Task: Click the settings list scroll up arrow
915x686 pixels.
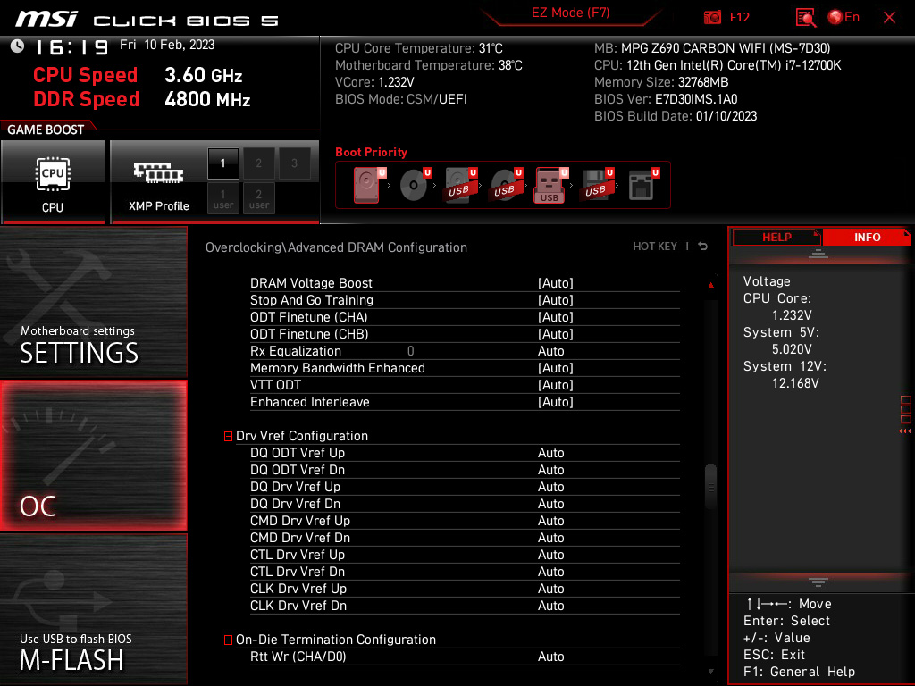Action: (710, 285)
